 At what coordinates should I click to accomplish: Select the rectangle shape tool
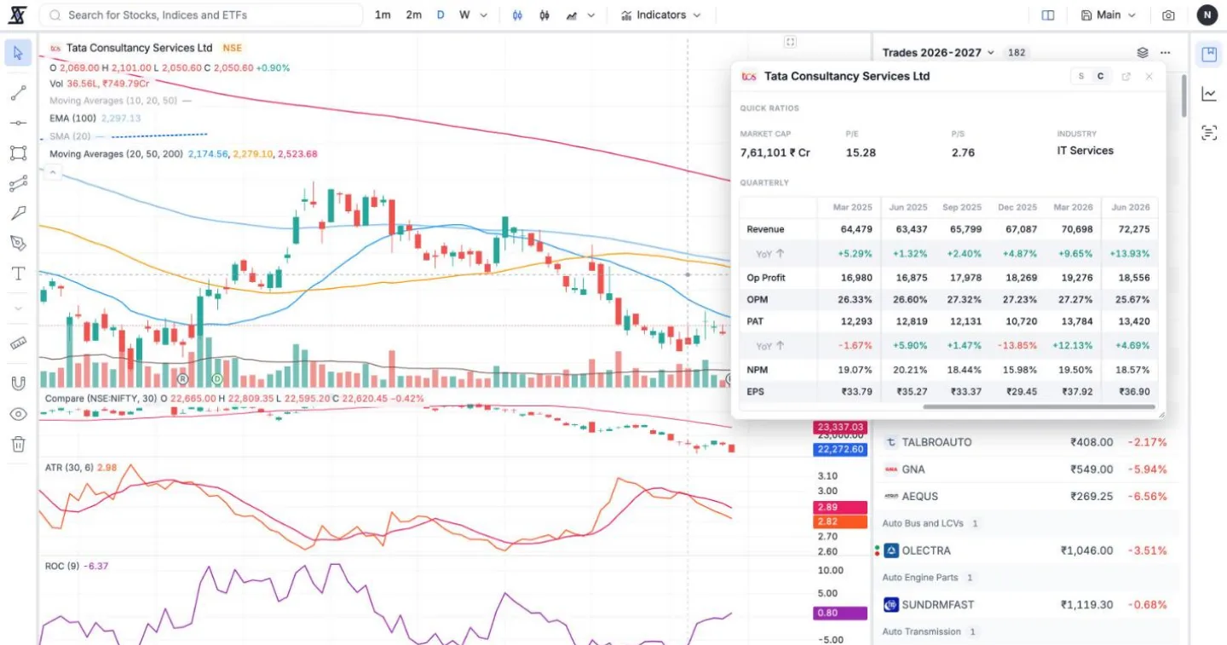pos(18,153)
